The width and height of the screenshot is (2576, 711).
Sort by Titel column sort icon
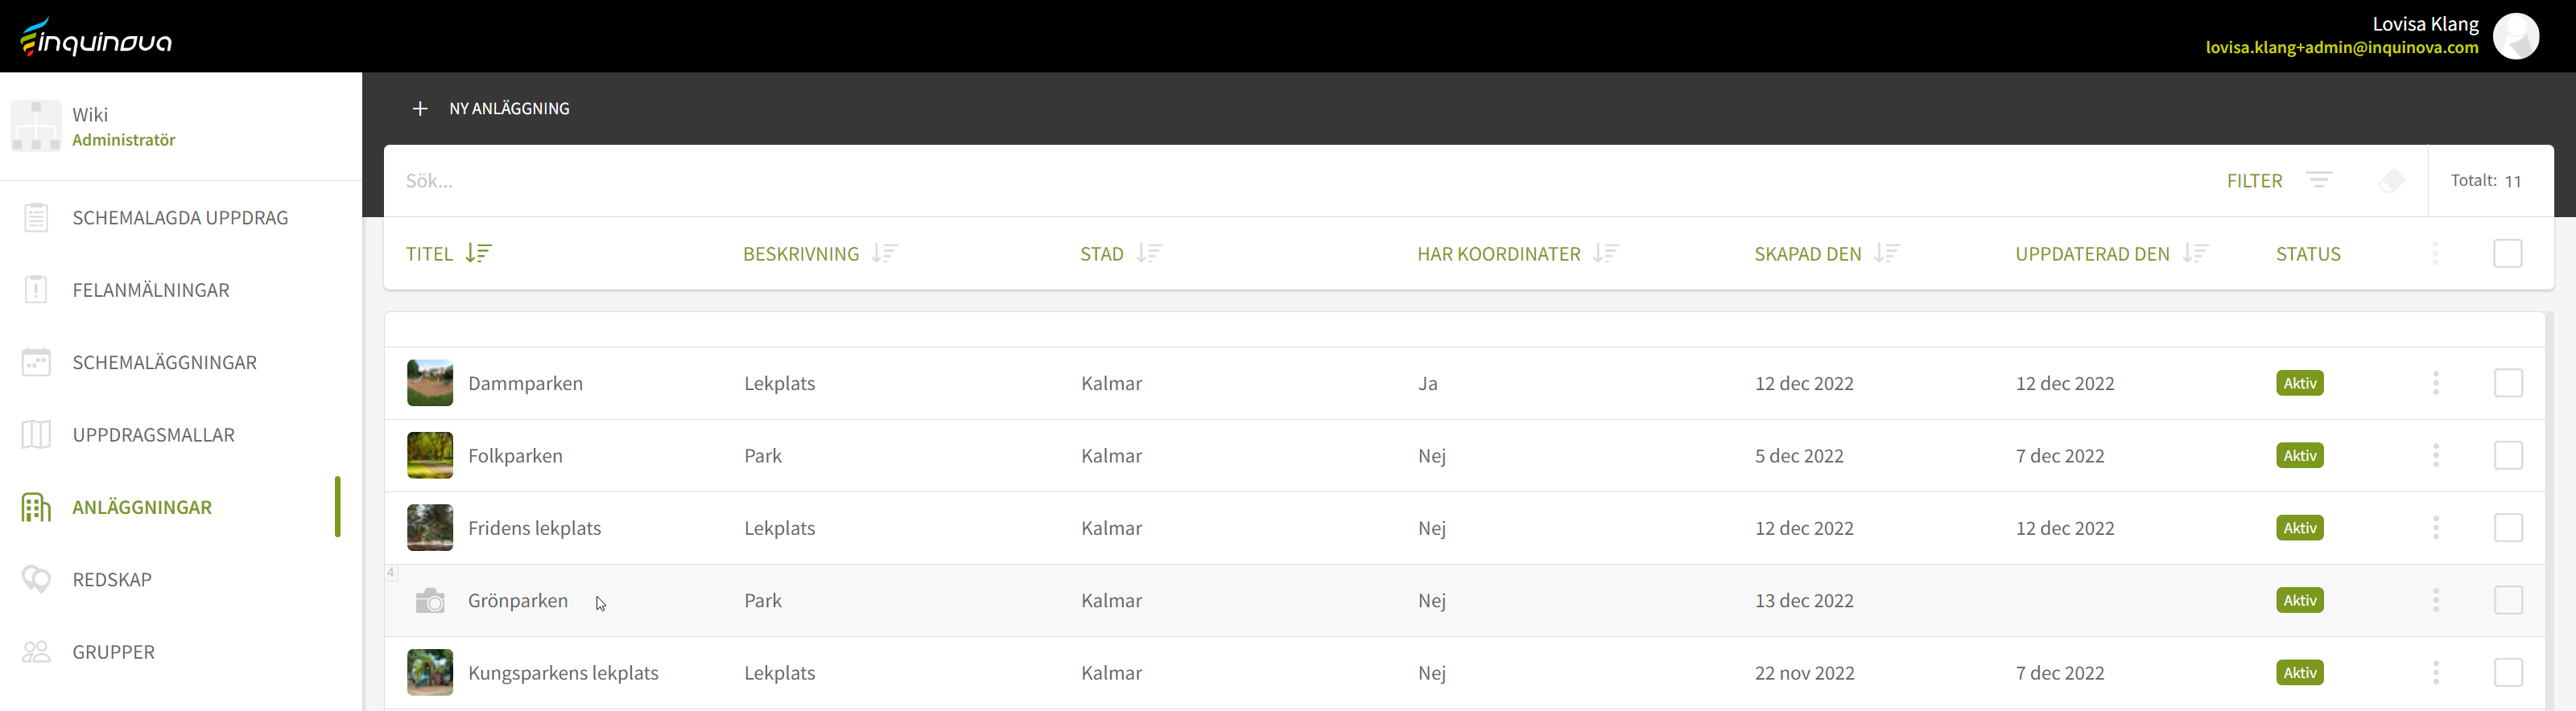click(x=479, y=253)
